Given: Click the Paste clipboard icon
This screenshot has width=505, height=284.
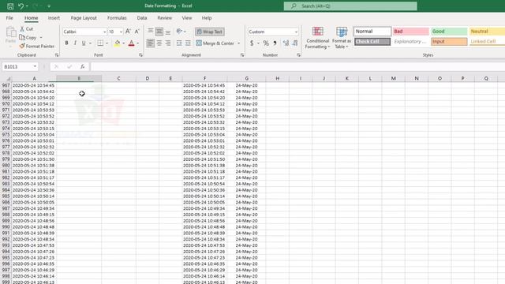Looking at the screenshot, I should click(x=10, y=32).
